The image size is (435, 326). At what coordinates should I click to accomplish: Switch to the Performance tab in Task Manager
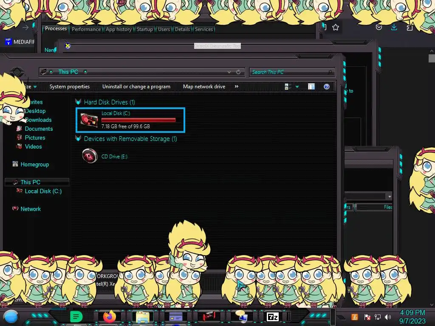pos(86,29)
